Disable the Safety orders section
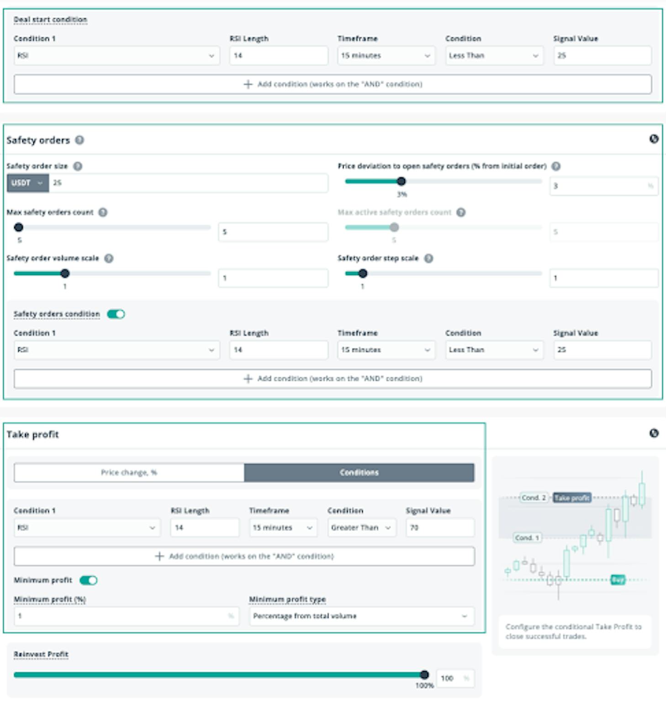 (654, 139)
